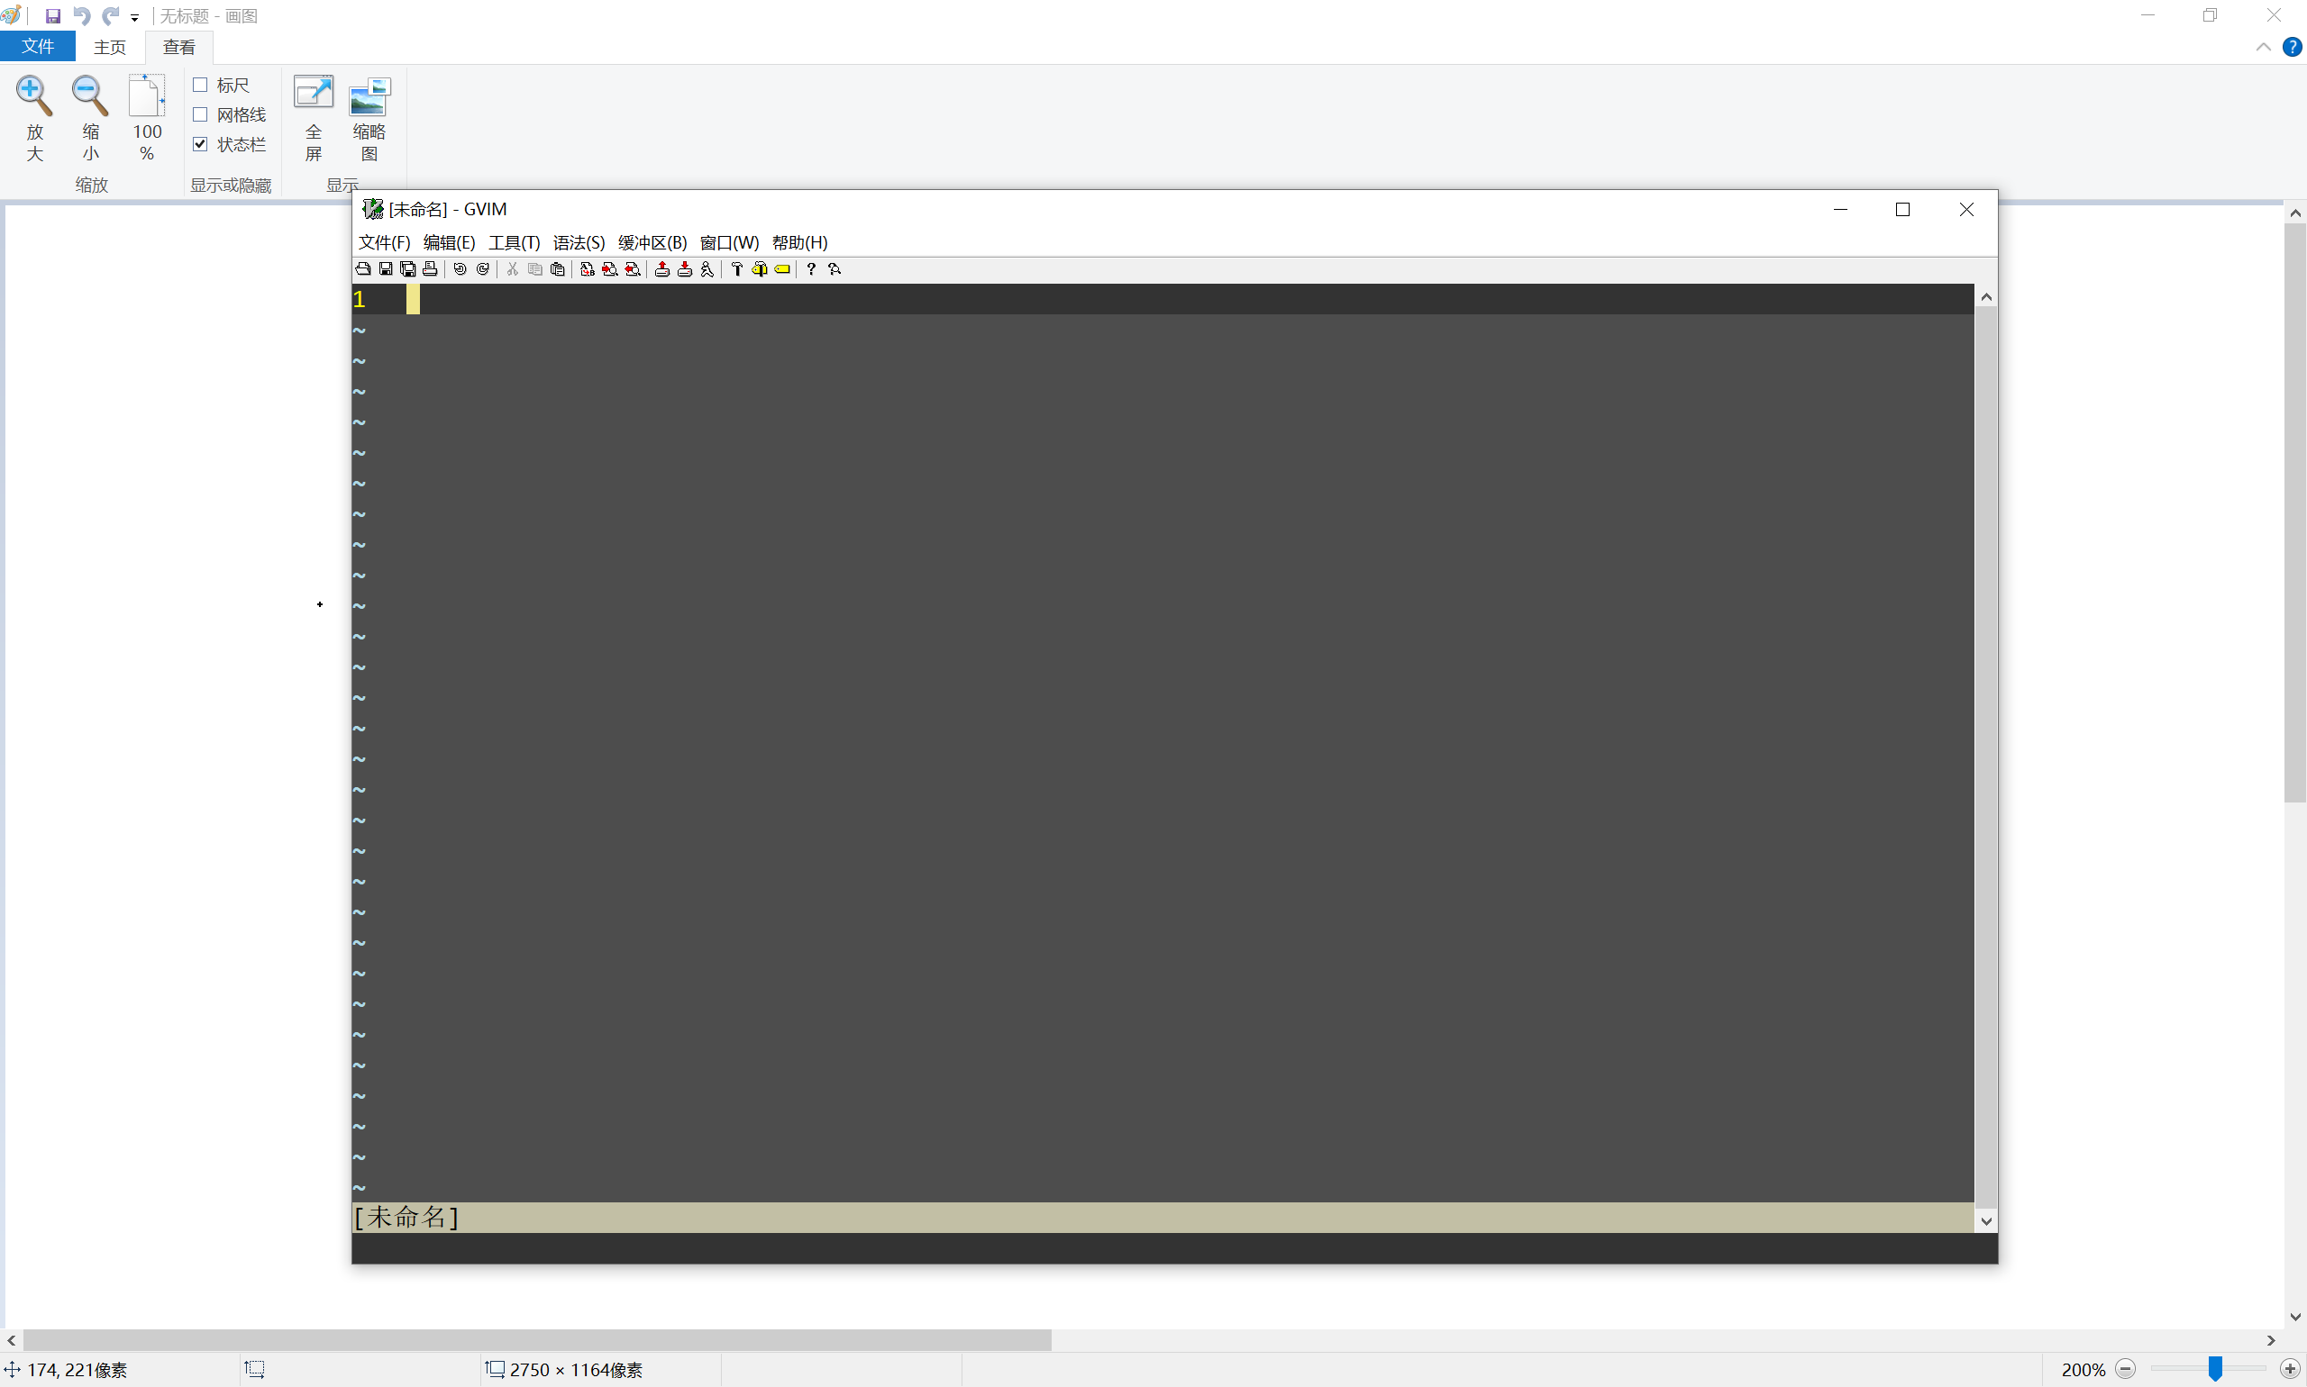Click the Paste icon in GVIM toolbar
The height and width of the screenshot is (1387, 2307).
(x=557, y=269)
